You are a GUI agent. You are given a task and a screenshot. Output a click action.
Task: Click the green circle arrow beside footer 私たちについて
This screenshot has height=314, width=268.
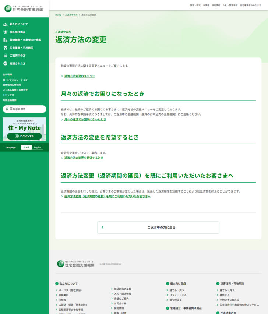point(57,283)
